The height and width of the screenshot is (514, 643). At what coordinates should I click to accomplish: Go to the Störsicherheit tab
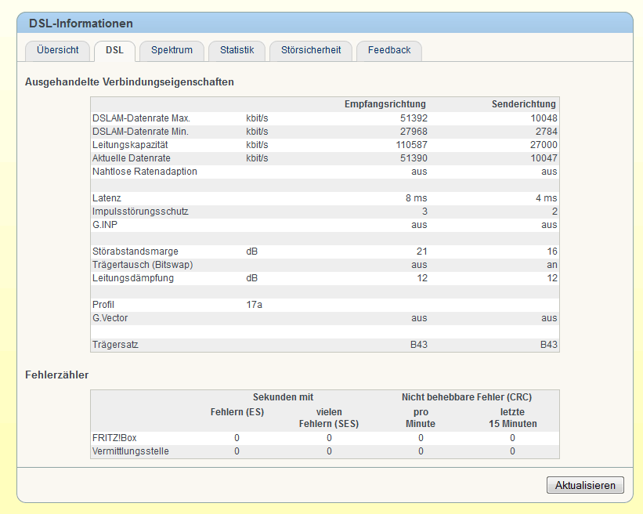(x=311, y=51)
